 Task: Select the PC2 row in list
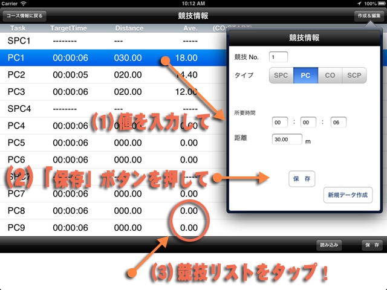[x=109, y=74]
